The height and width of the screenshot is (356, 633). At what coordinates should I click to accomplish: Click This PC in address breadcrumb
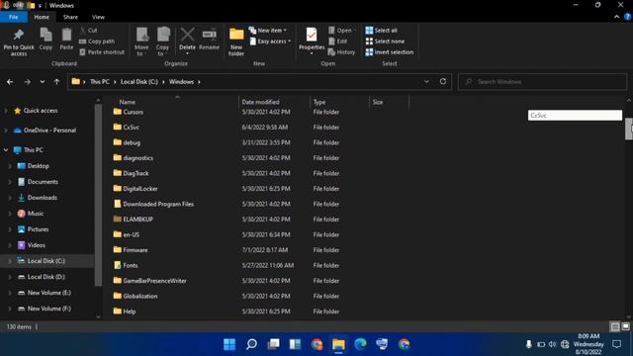point(100,81)
